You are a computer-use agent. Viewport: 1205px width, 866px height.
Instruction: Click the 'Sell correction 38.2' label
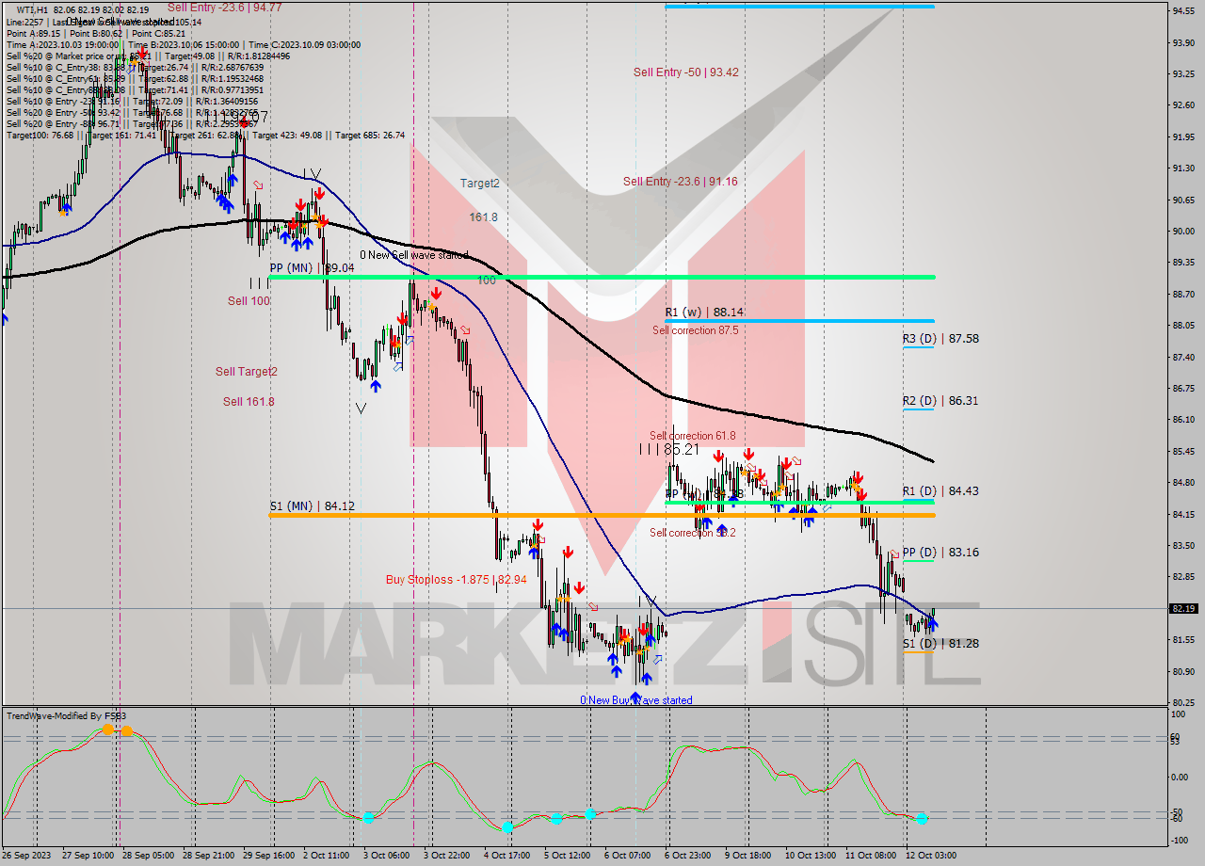tap(692, 533)
